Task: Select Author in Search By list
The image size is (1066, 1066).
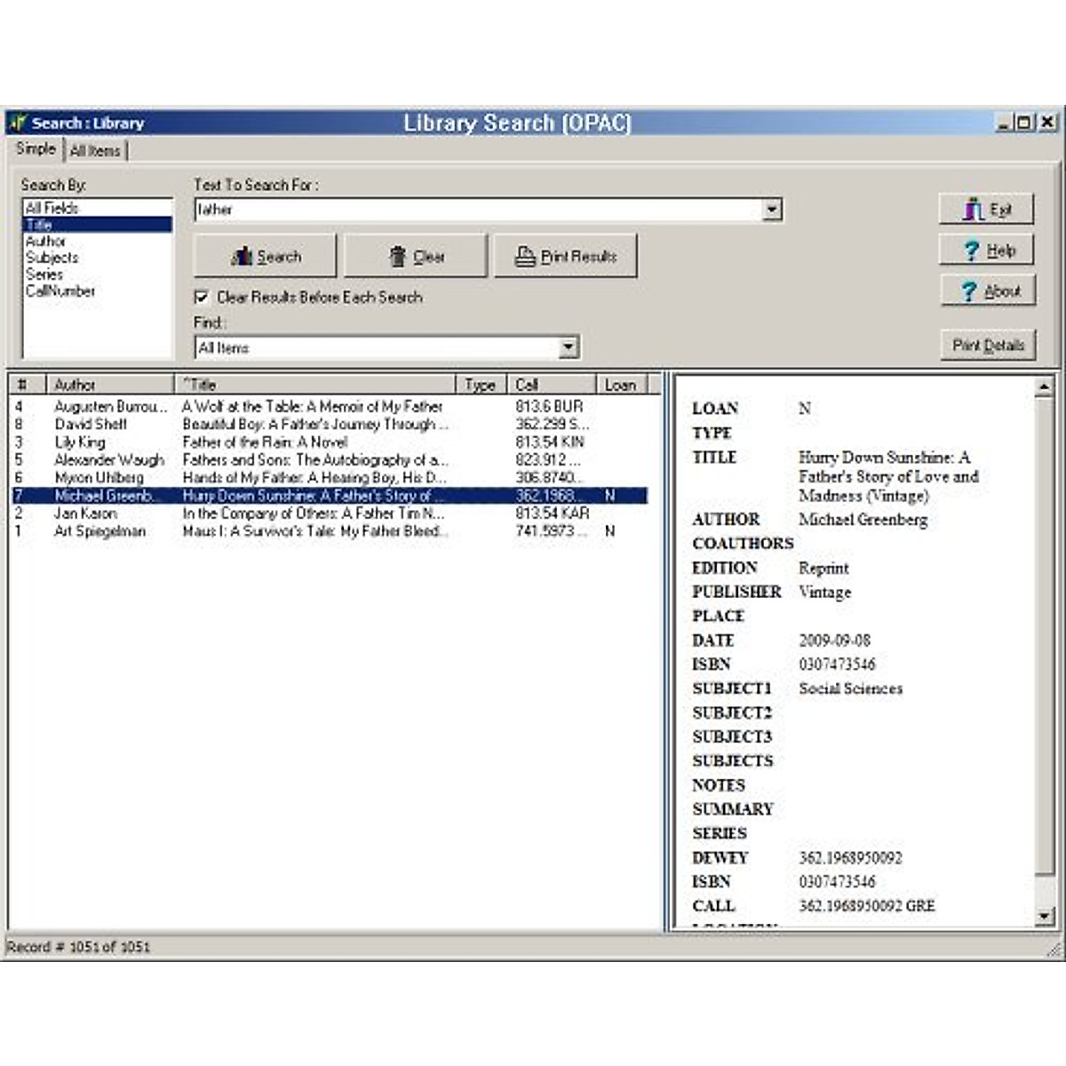Action: [x=46, y=241]
